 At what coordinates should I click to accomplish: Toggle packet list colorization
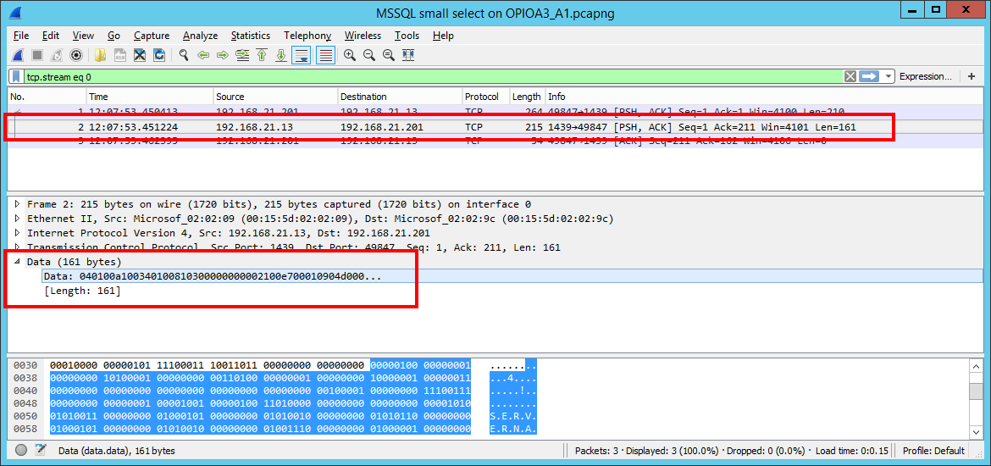[325, 55]
